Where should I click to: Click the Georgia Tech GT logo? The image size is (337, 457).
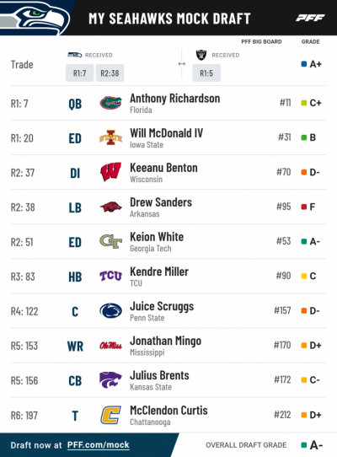tap(110, 241)
